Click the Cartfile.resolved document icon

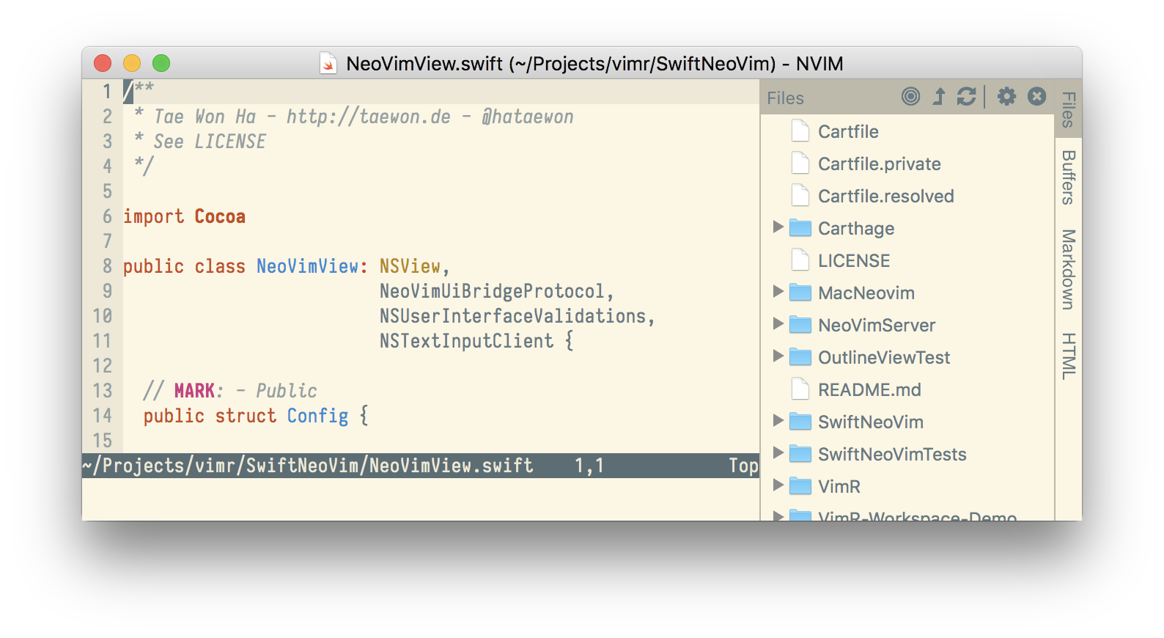coord(800,196)
